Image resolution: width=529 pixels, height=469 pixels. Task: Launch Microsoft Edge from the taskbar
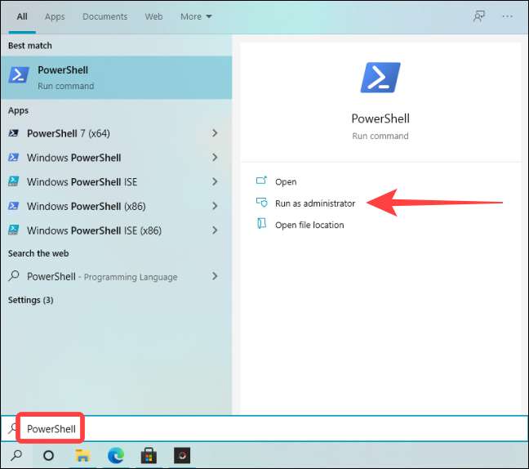tap(116, 455)
